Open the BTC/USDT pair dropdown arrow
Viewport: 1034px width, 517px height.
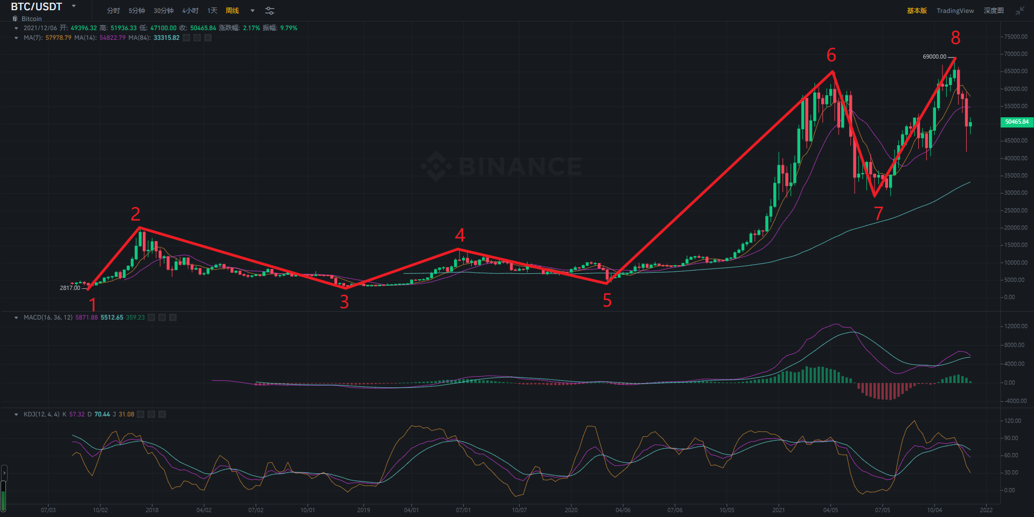click(74, 6)
